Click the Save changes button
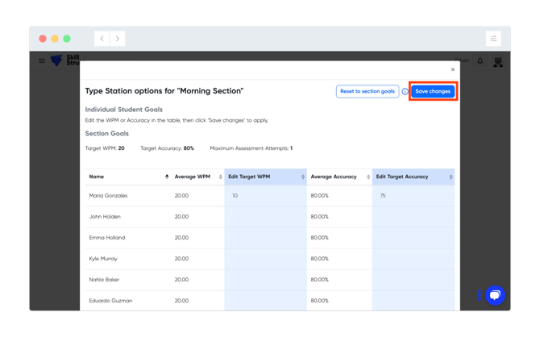 pyautogui.click(x=433, y=91)
